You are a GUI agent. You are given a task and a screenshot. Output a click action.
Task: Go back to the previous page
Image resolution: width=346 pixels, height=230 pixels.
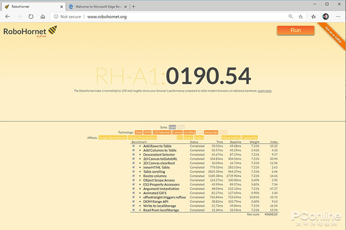[x=7, y=16]
